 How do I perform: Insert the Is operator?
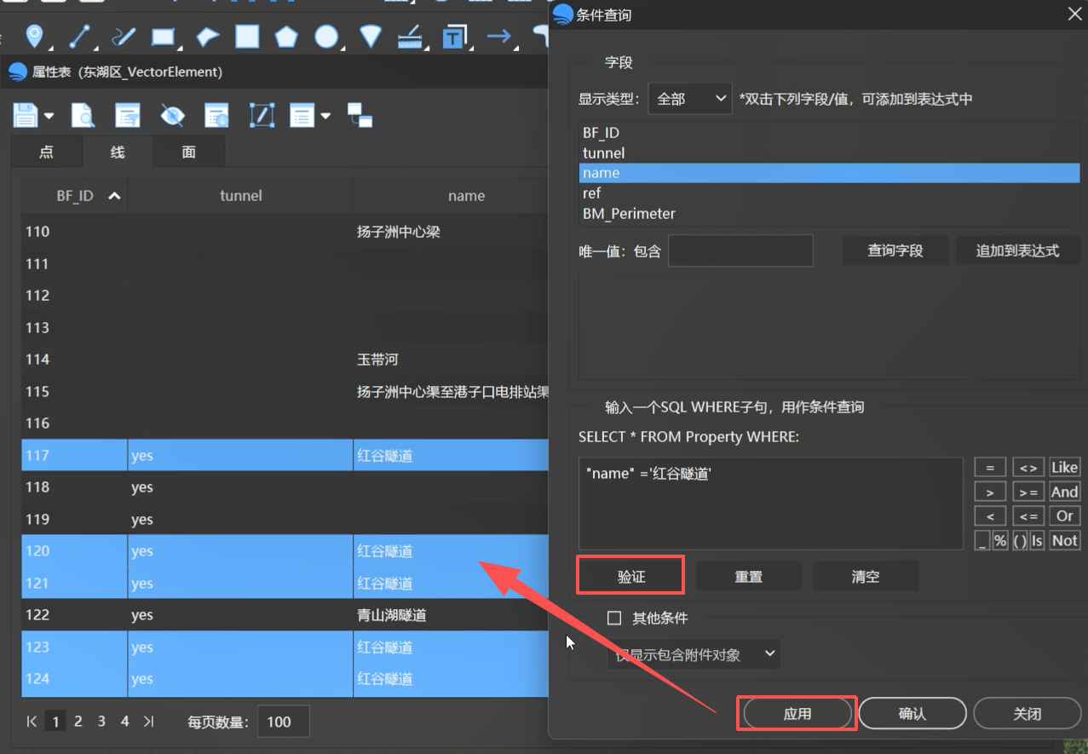click(1037, 541)
